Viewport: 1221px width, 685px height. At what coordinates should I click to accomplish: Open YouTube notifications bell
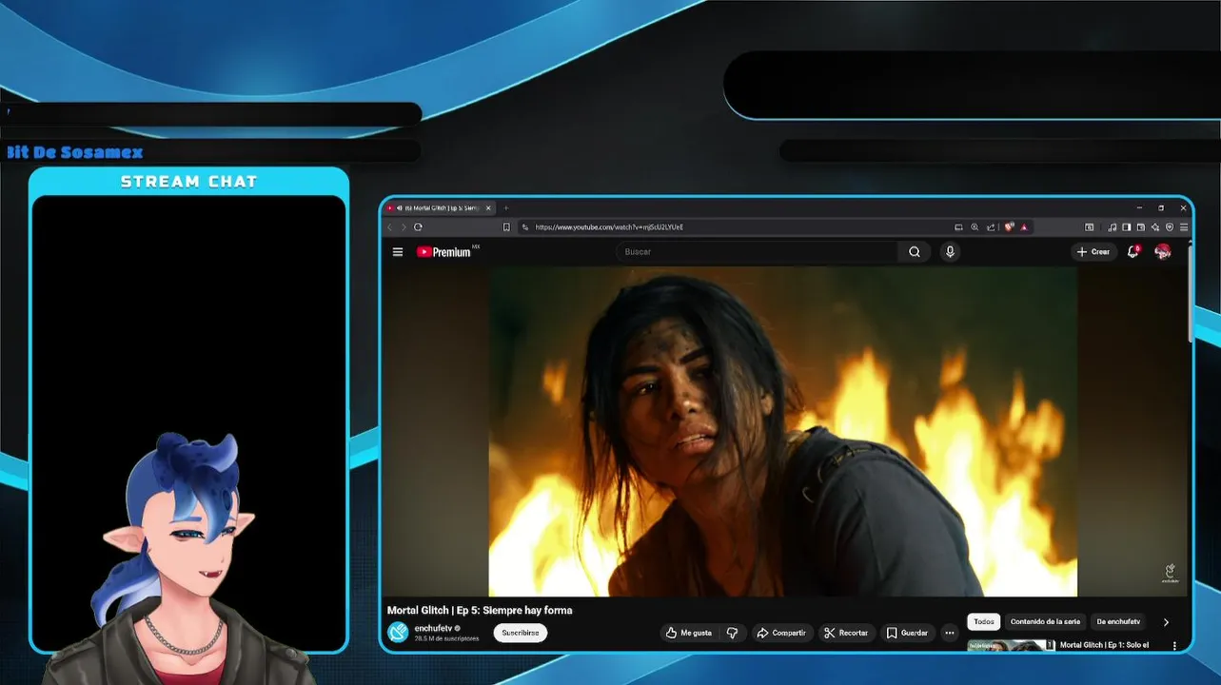click(1132, 251)
